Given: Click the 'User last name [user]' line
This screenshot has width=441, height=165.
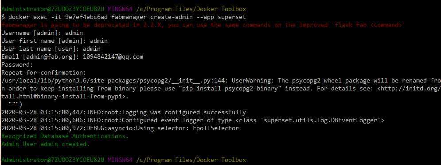Looking at the screenshot, I should [51, 49].
